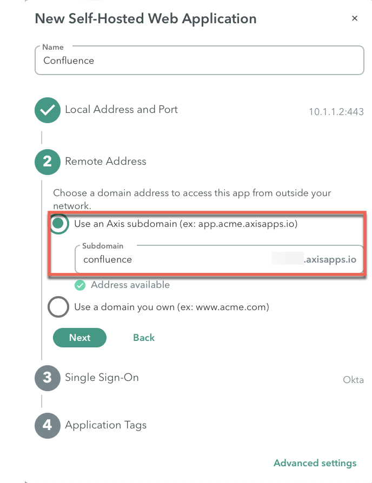Click the .axisapps.io domain suffix
The width and height of the screenshot is (372, 483).
pyautogui.click(x=330, y=259)
